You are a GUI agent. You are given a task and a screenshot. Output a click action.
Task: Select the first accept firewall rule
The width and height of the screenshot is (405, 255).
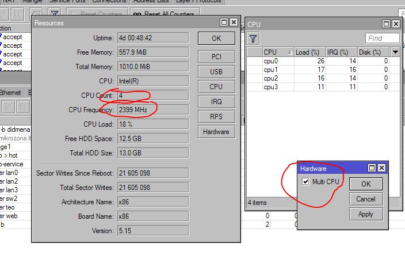click(16, 37)
